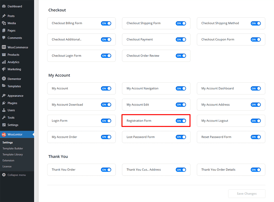The height and width of the screenshot is (202, 274).
Task: Switch off My Account Logout toggle
Action: click(x=255, y=121)
